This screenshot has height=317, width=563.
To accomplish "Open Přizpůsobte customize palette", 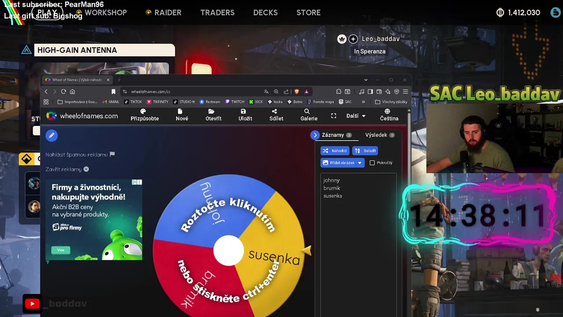I will (x=144, y=115).
